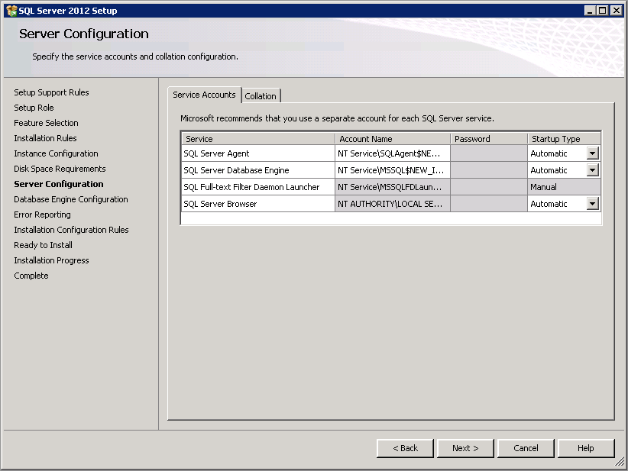Open Help for Server Configuration
This screenshot has height=471, width=628.
586,448
